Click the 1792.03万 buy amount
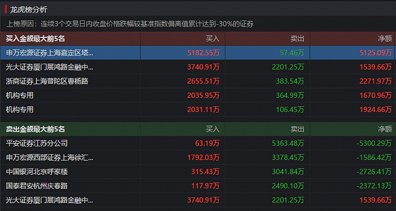This screenshot has height=211, width=396. coord(203,158)
